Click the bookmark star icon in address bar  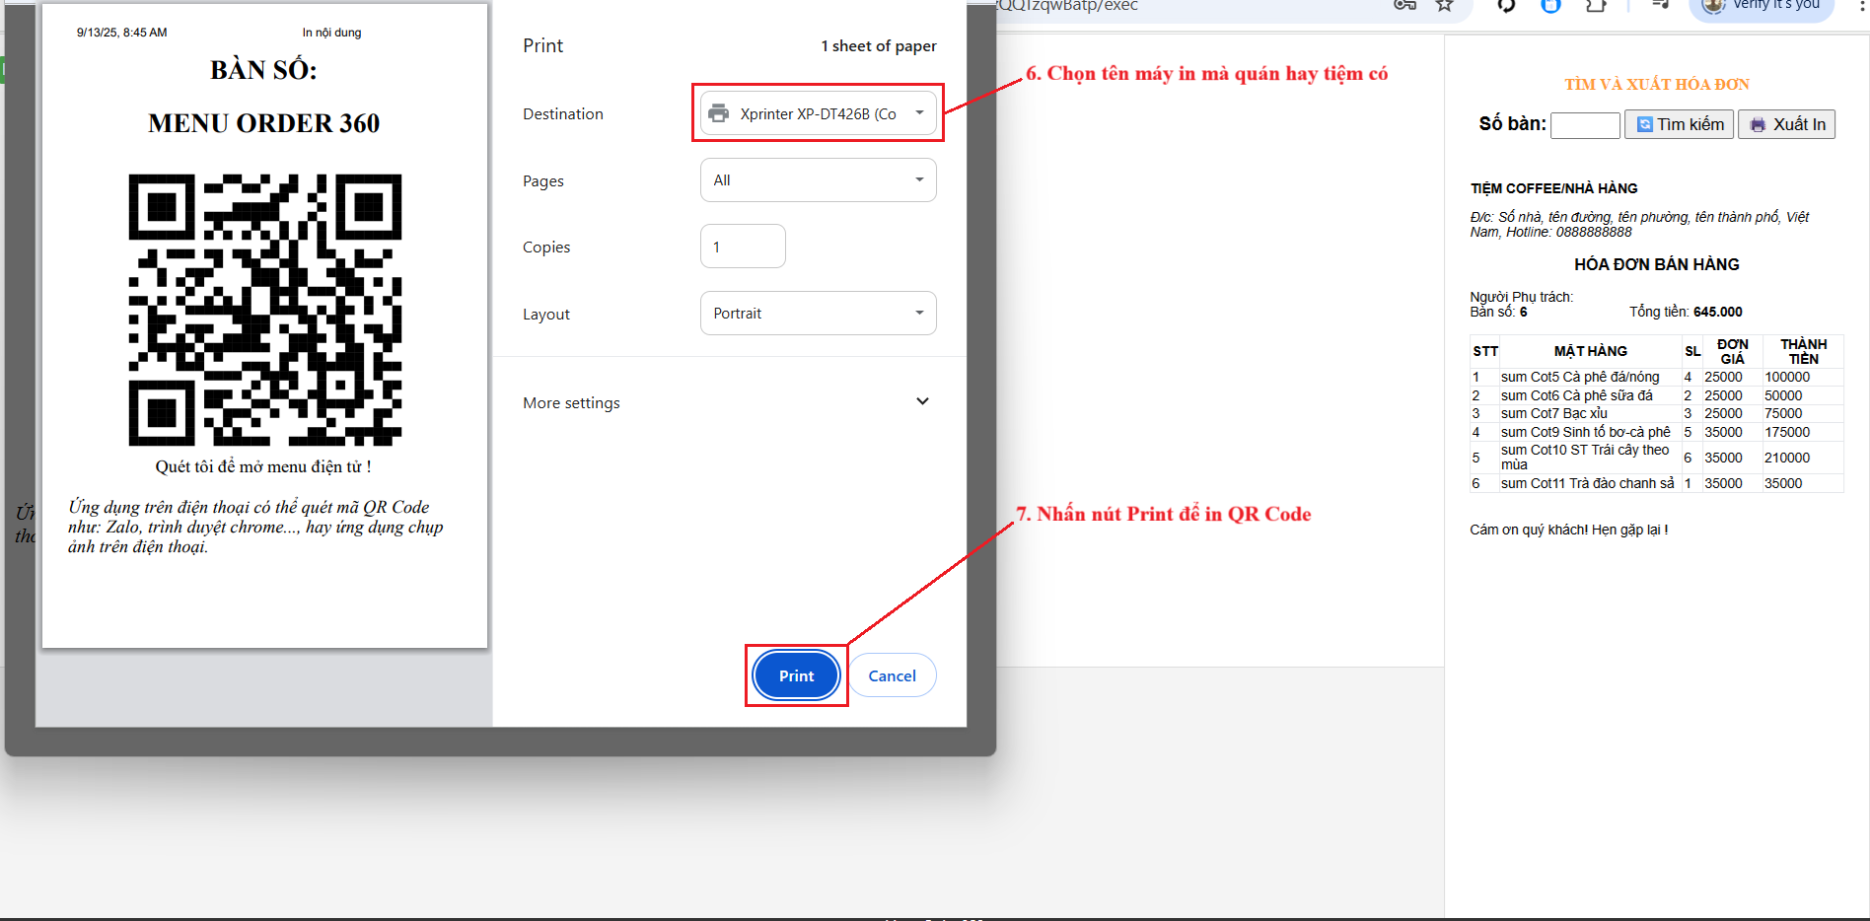pos(1444,5)
